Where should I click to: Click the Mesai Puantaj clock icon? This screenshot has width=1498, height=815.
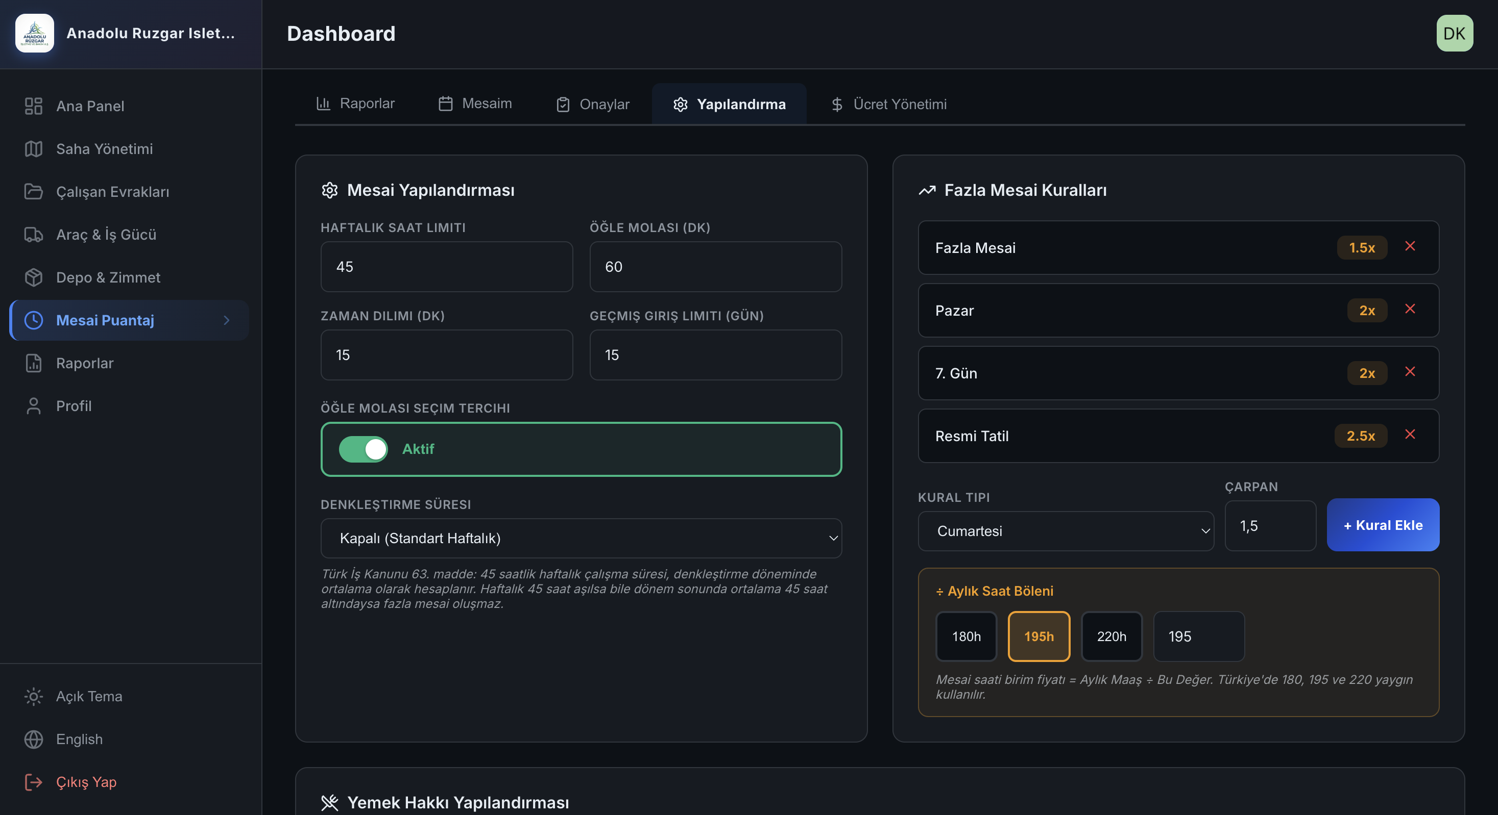pyautogui.click(x=34, y=320)
